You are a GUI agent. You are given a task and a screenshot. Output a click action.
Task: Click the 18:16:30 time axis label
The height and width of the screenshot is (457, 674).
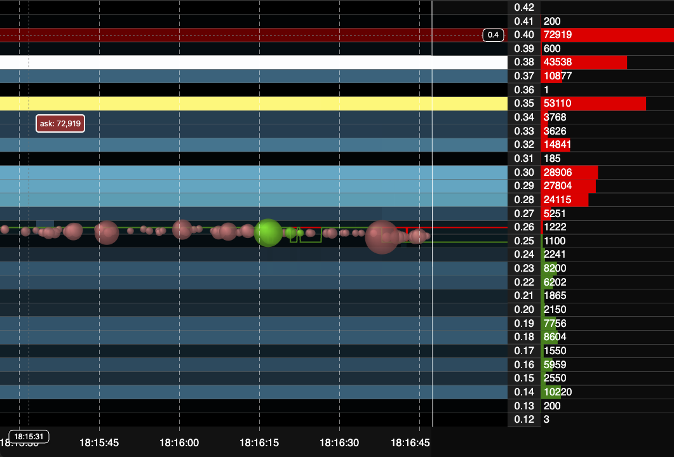339,443
